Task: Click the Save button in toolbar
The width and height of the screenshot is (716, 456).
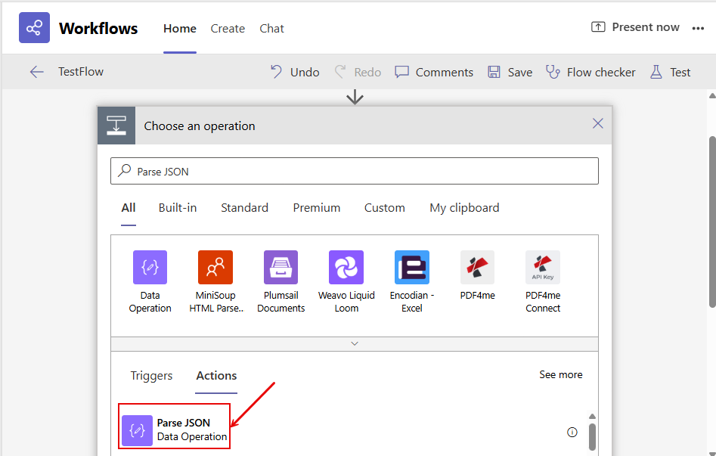Action: tap(510, 73)
